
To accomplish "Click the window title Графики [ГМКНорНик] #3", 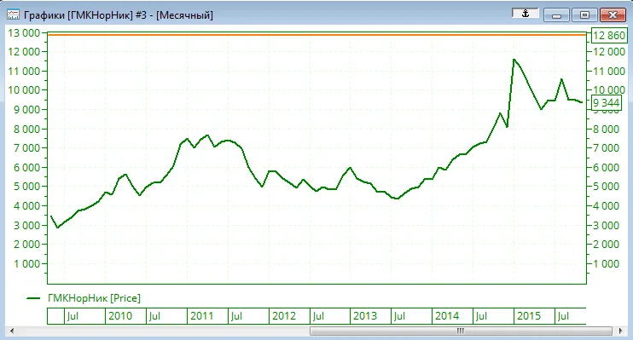I will coord(84,15).
